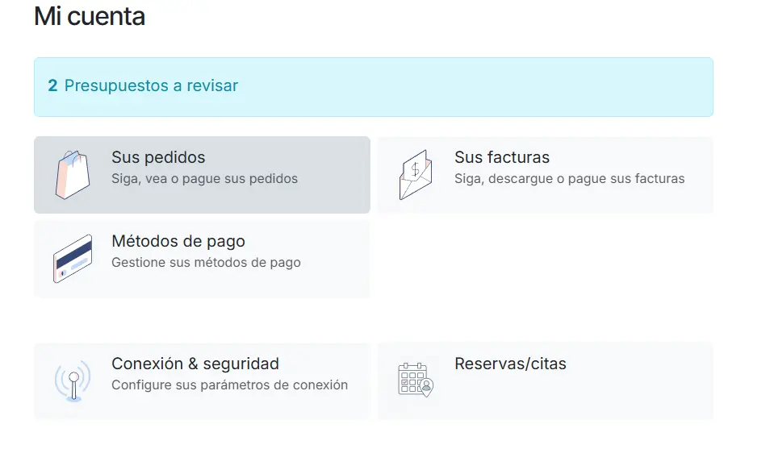Click the "2" count in the banner
Viewport: 774px width, 449px height.
coord(52,85)
